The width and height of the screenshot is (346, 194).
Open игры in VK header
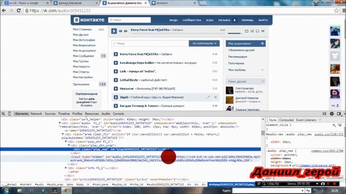coord(210,20)
